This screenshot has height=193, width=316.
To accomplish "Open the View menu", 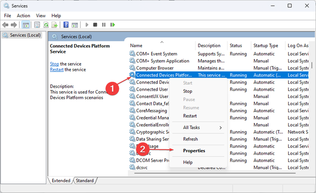I will [x=41, y=16].
